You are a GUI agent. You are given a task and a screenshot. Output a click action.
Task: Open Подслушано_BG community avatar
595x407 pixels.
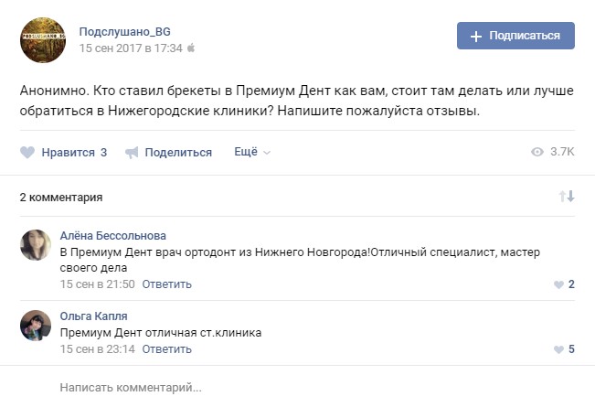coord(43,39)
